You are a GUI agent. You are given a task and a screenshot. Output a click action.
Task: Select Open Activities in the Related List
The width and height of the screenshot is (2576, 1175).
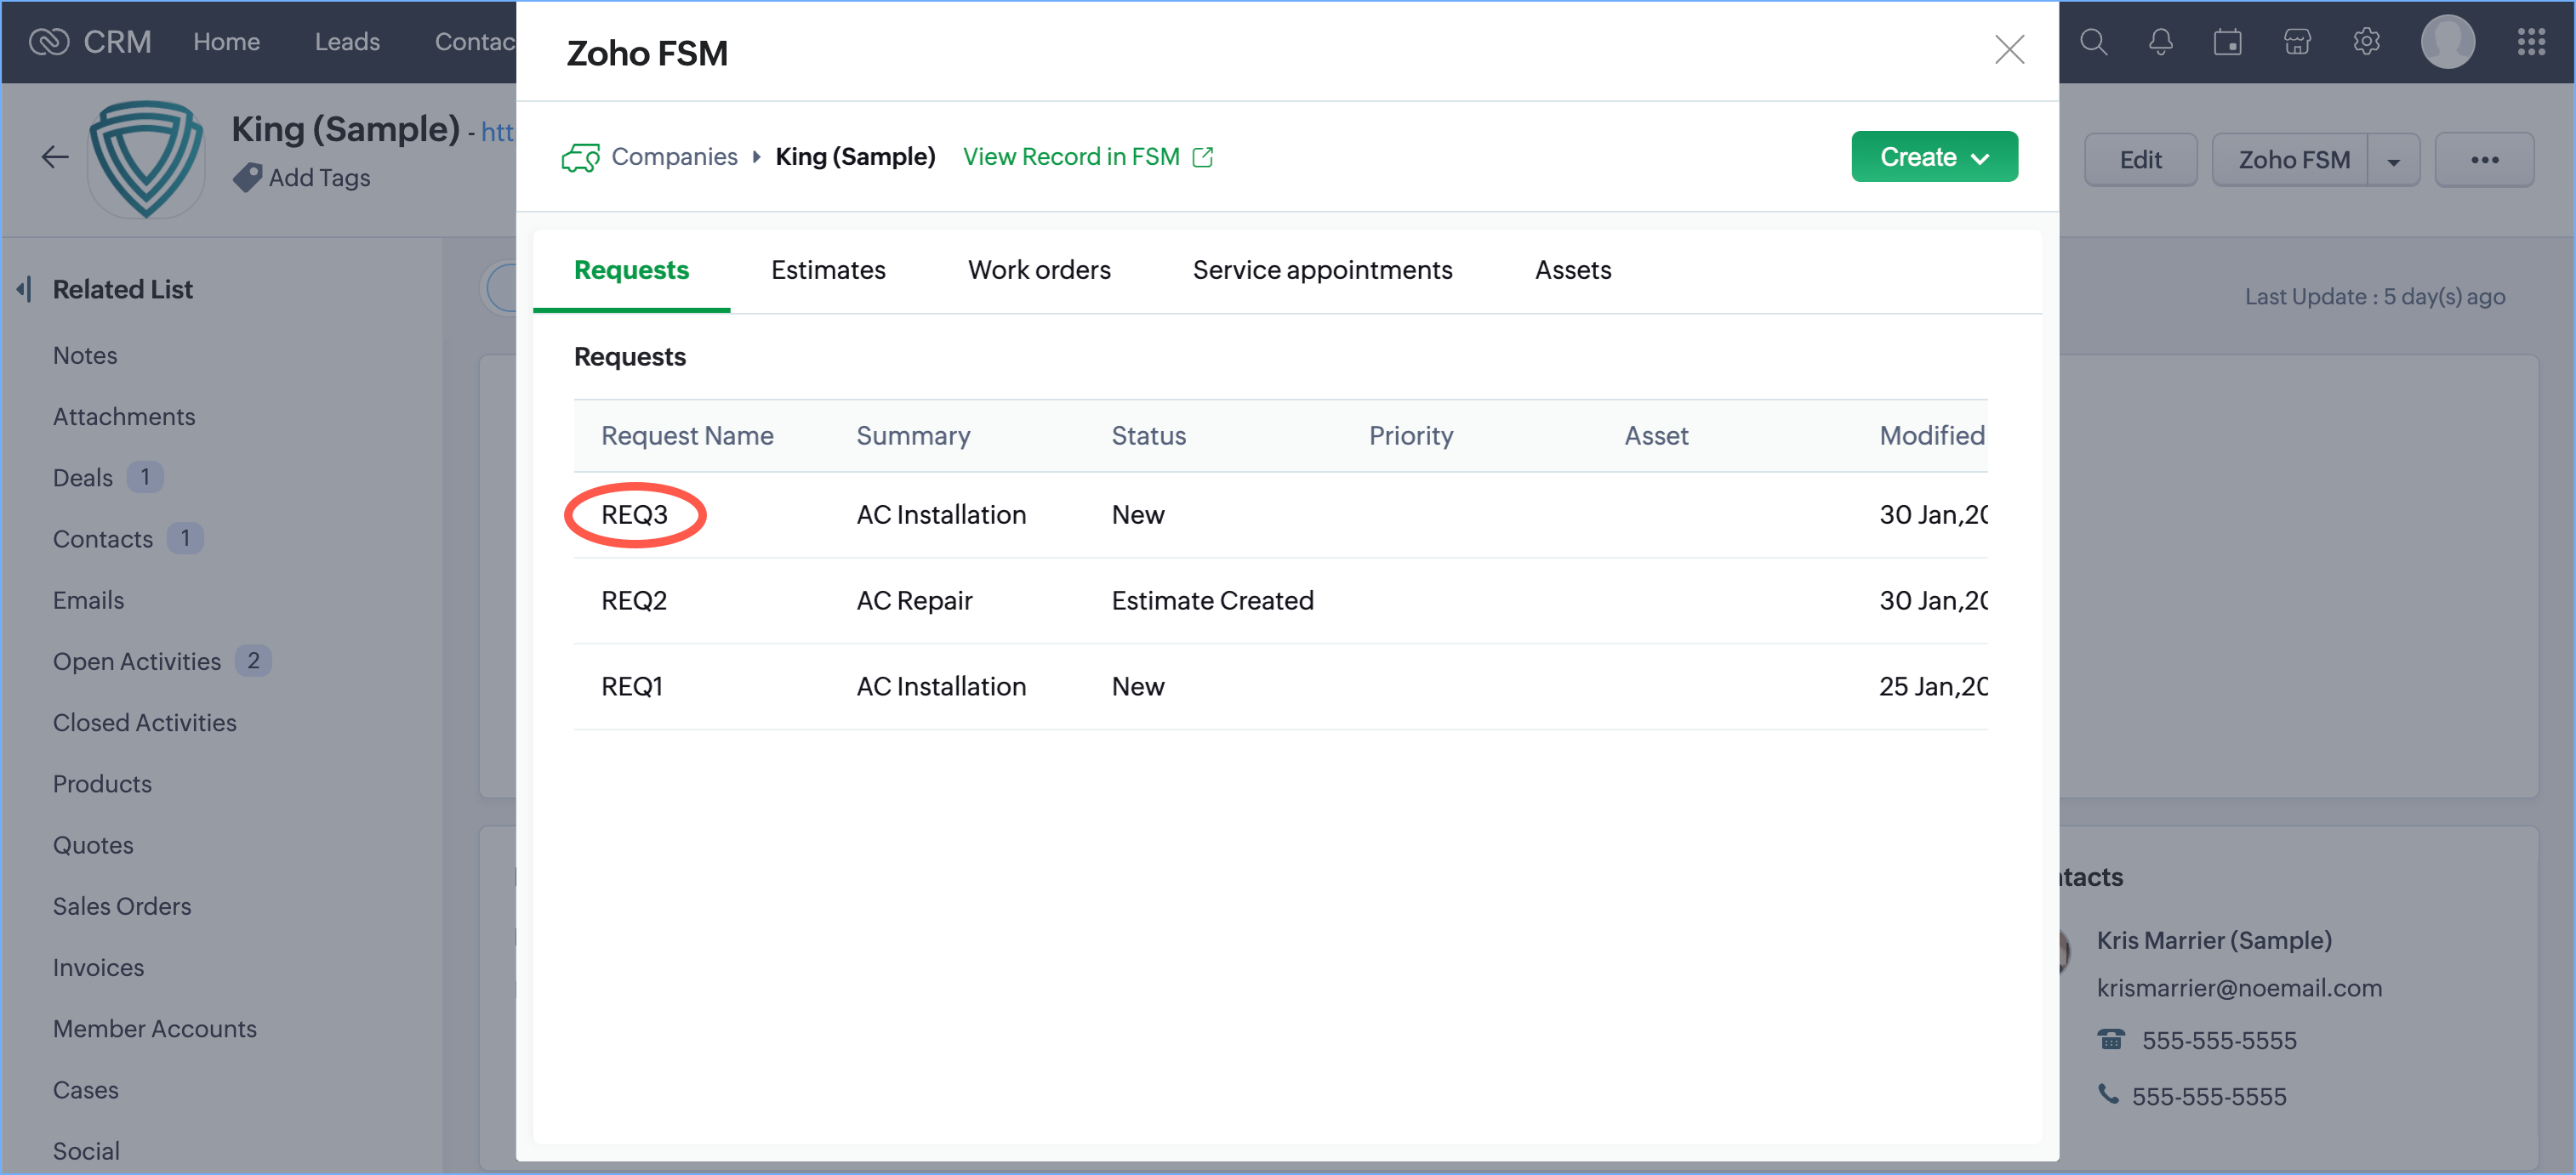coord(137,661)
